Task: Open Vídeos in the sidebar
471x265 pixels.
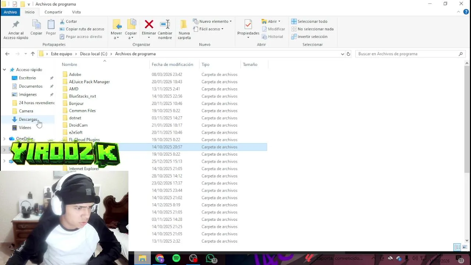Action: click(x=25, y=128)
